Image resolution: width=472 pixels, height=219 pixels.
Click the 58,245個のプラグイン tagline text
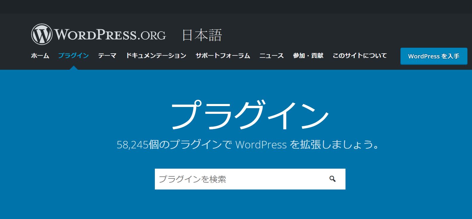pyautogui.click(x=248, y=145)
